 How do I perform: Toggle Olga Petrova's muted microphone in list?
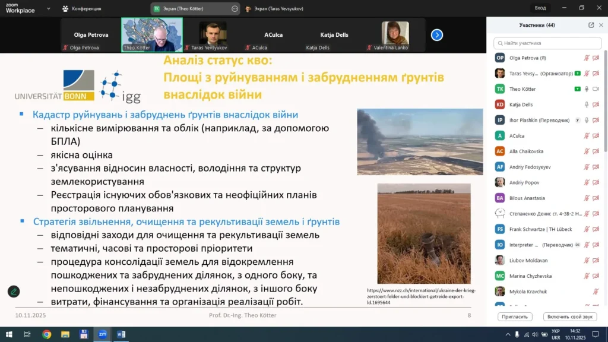point(587,58)
